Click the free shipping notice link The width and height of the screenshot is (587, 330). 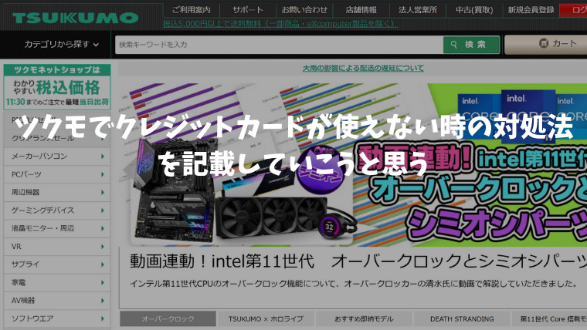[x=280, y=24]
